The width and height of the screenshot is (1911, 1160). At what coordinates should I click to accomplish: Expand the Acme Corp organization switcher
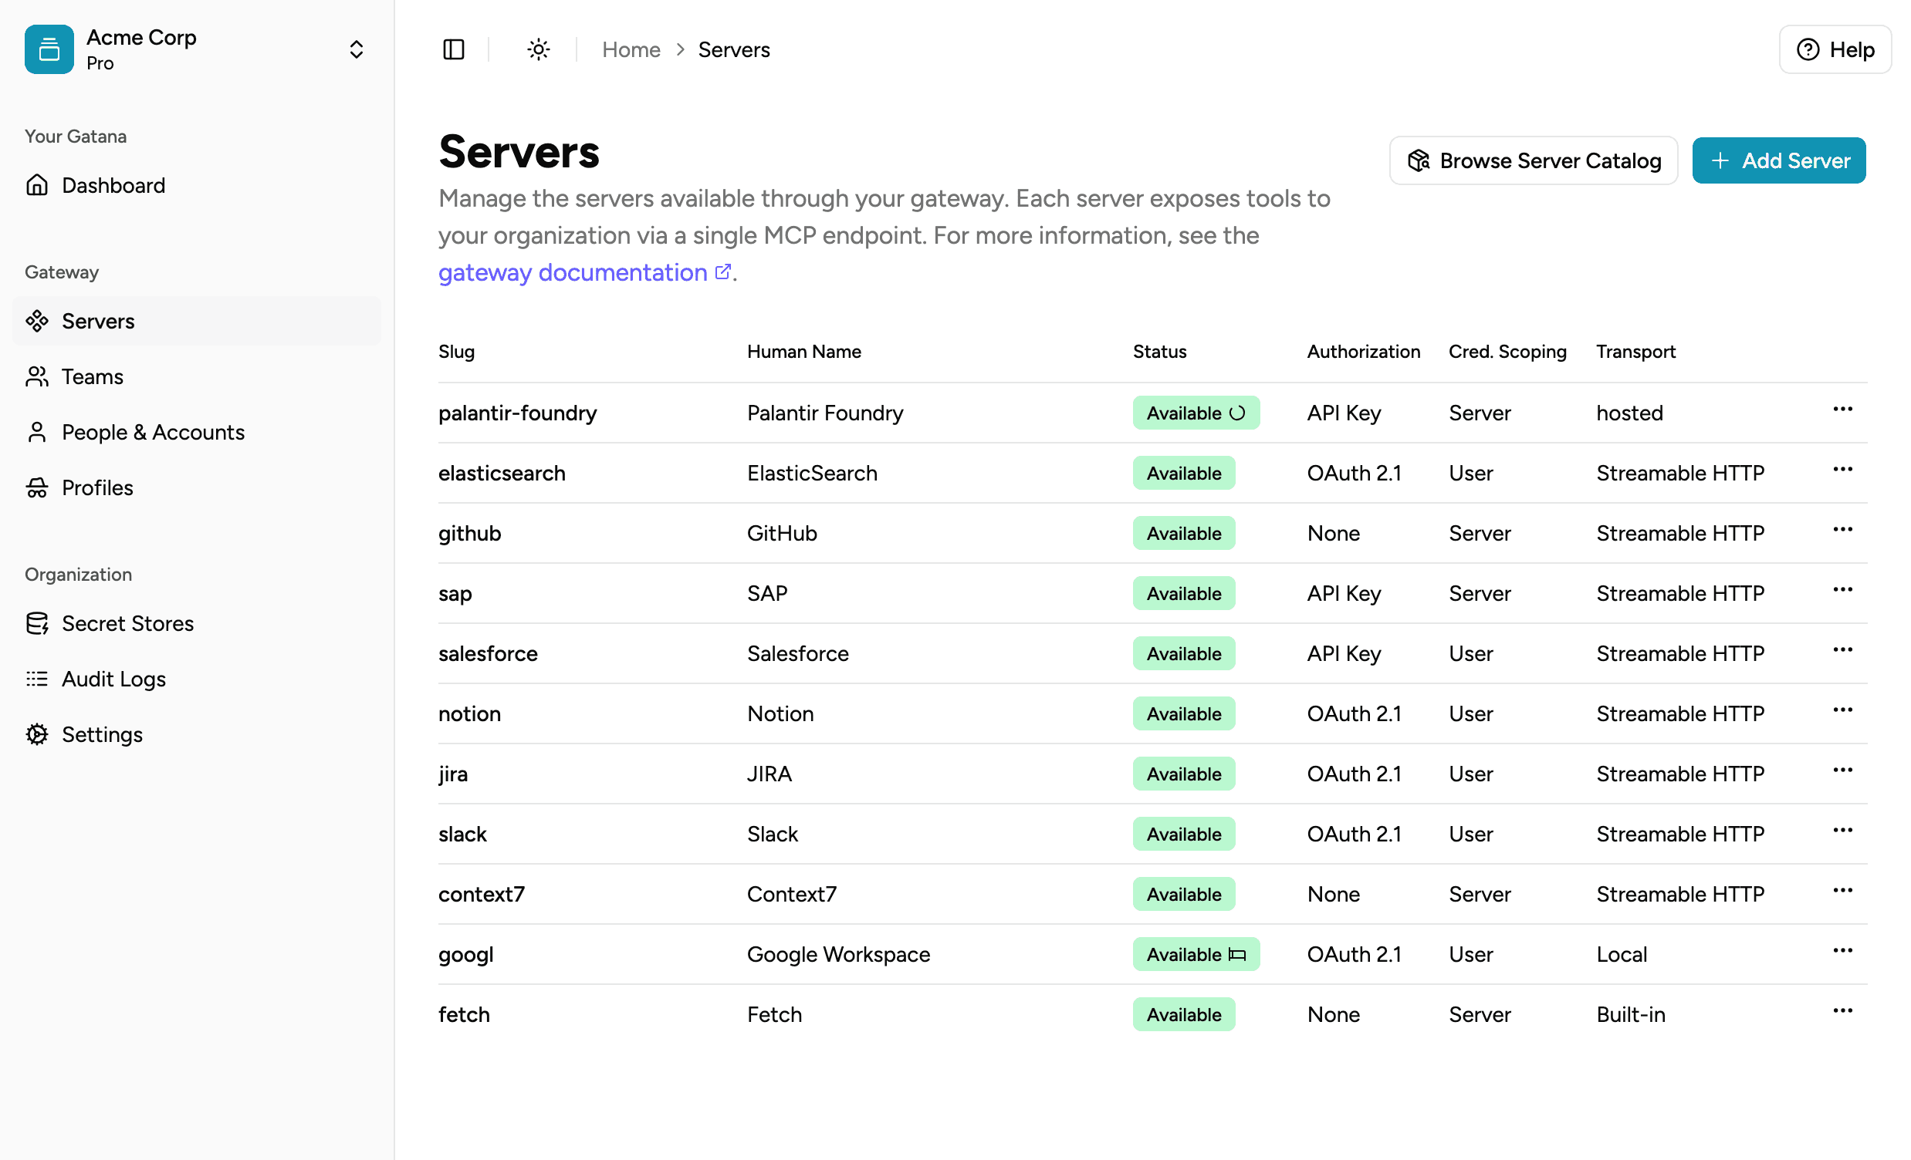pos(356,49)
